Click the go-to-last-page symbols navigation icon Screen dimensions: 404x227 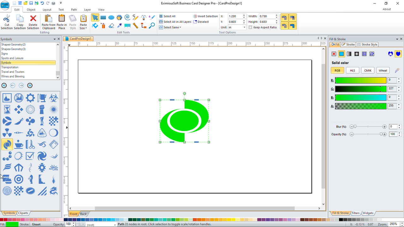pos(30,85)
